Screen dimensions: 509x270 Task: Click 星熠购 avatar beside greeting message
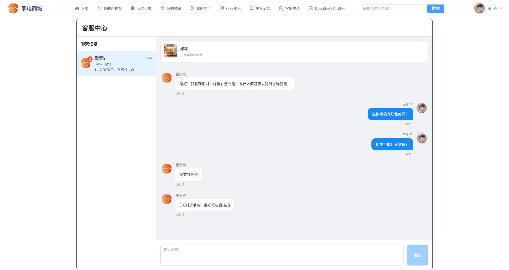point(167,78)
